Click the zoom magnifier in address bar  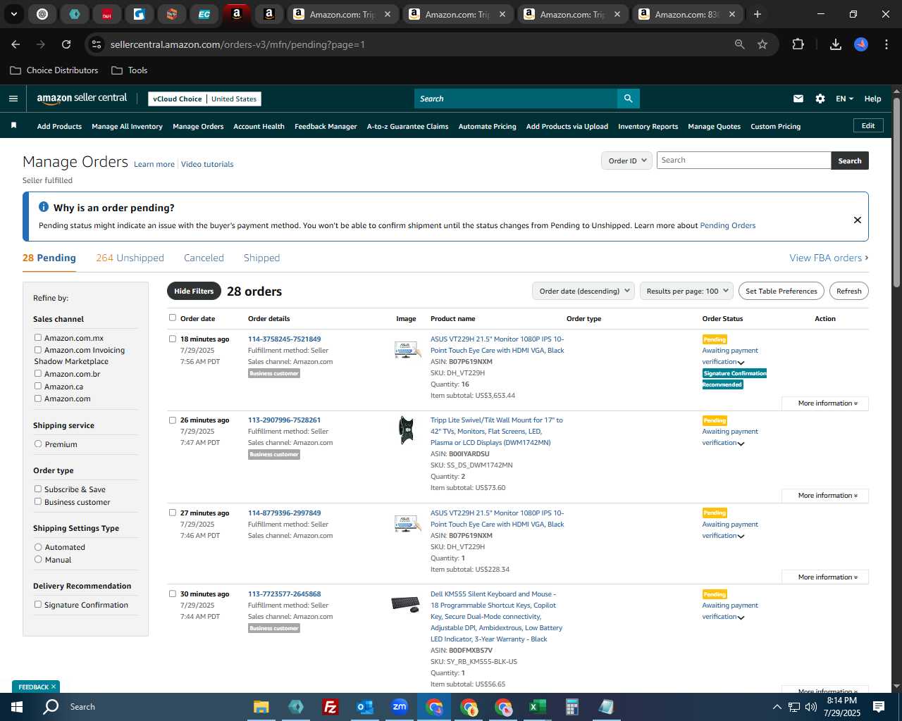(x=739, y=44)
